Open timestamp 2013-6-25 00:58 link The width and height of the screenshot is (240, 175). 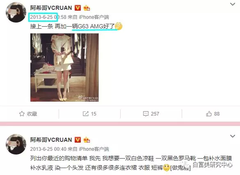coord(48,17)
